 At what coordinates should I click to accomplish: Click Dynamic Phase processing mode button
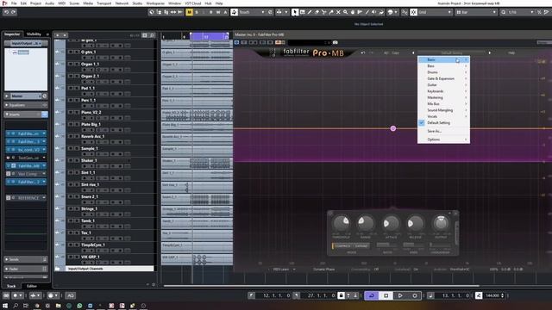[x=324, y=270]
